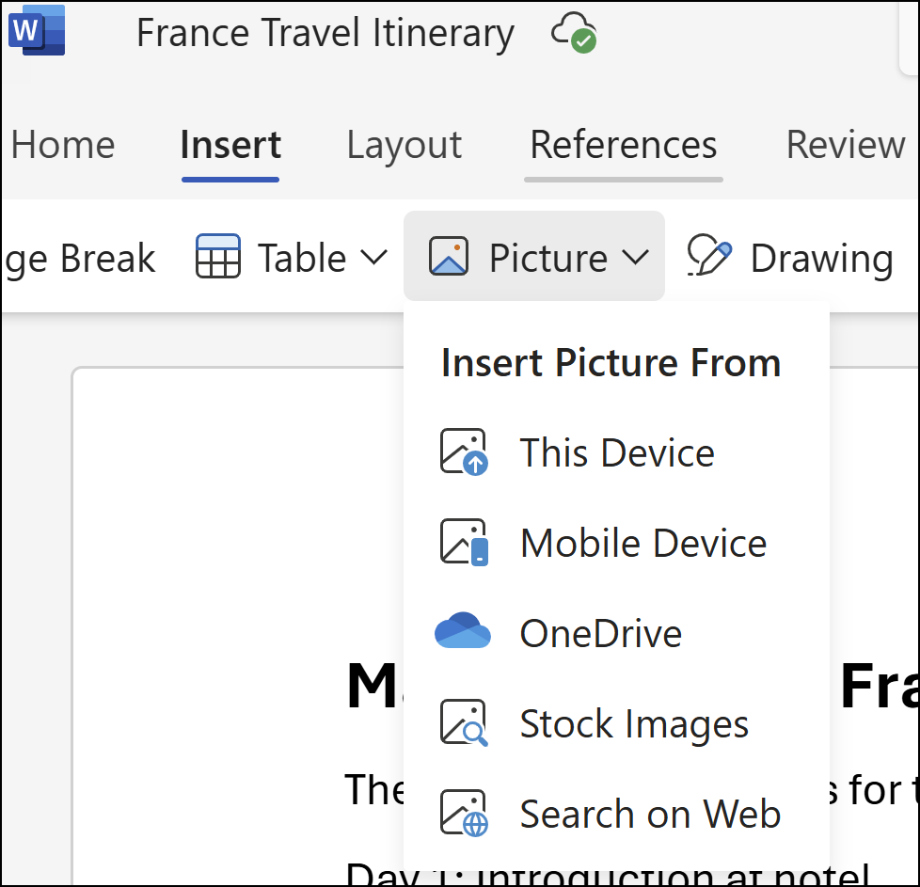Click the Search on Web globe icon
Image resolution: width=920 pixels, height=887 pixels.
tap(463, 813)
